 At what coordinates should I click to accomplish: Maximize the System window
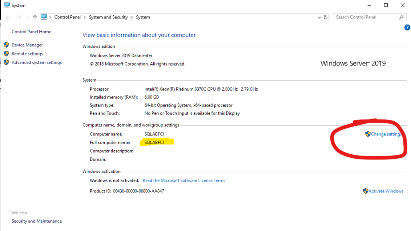click(x=386, y=5)
